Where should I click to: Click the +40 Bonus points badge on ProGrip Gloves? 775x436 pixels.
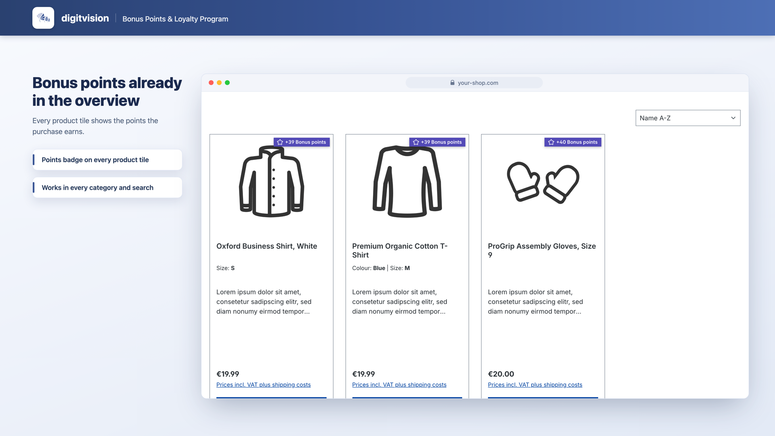[x=573, y=142]
